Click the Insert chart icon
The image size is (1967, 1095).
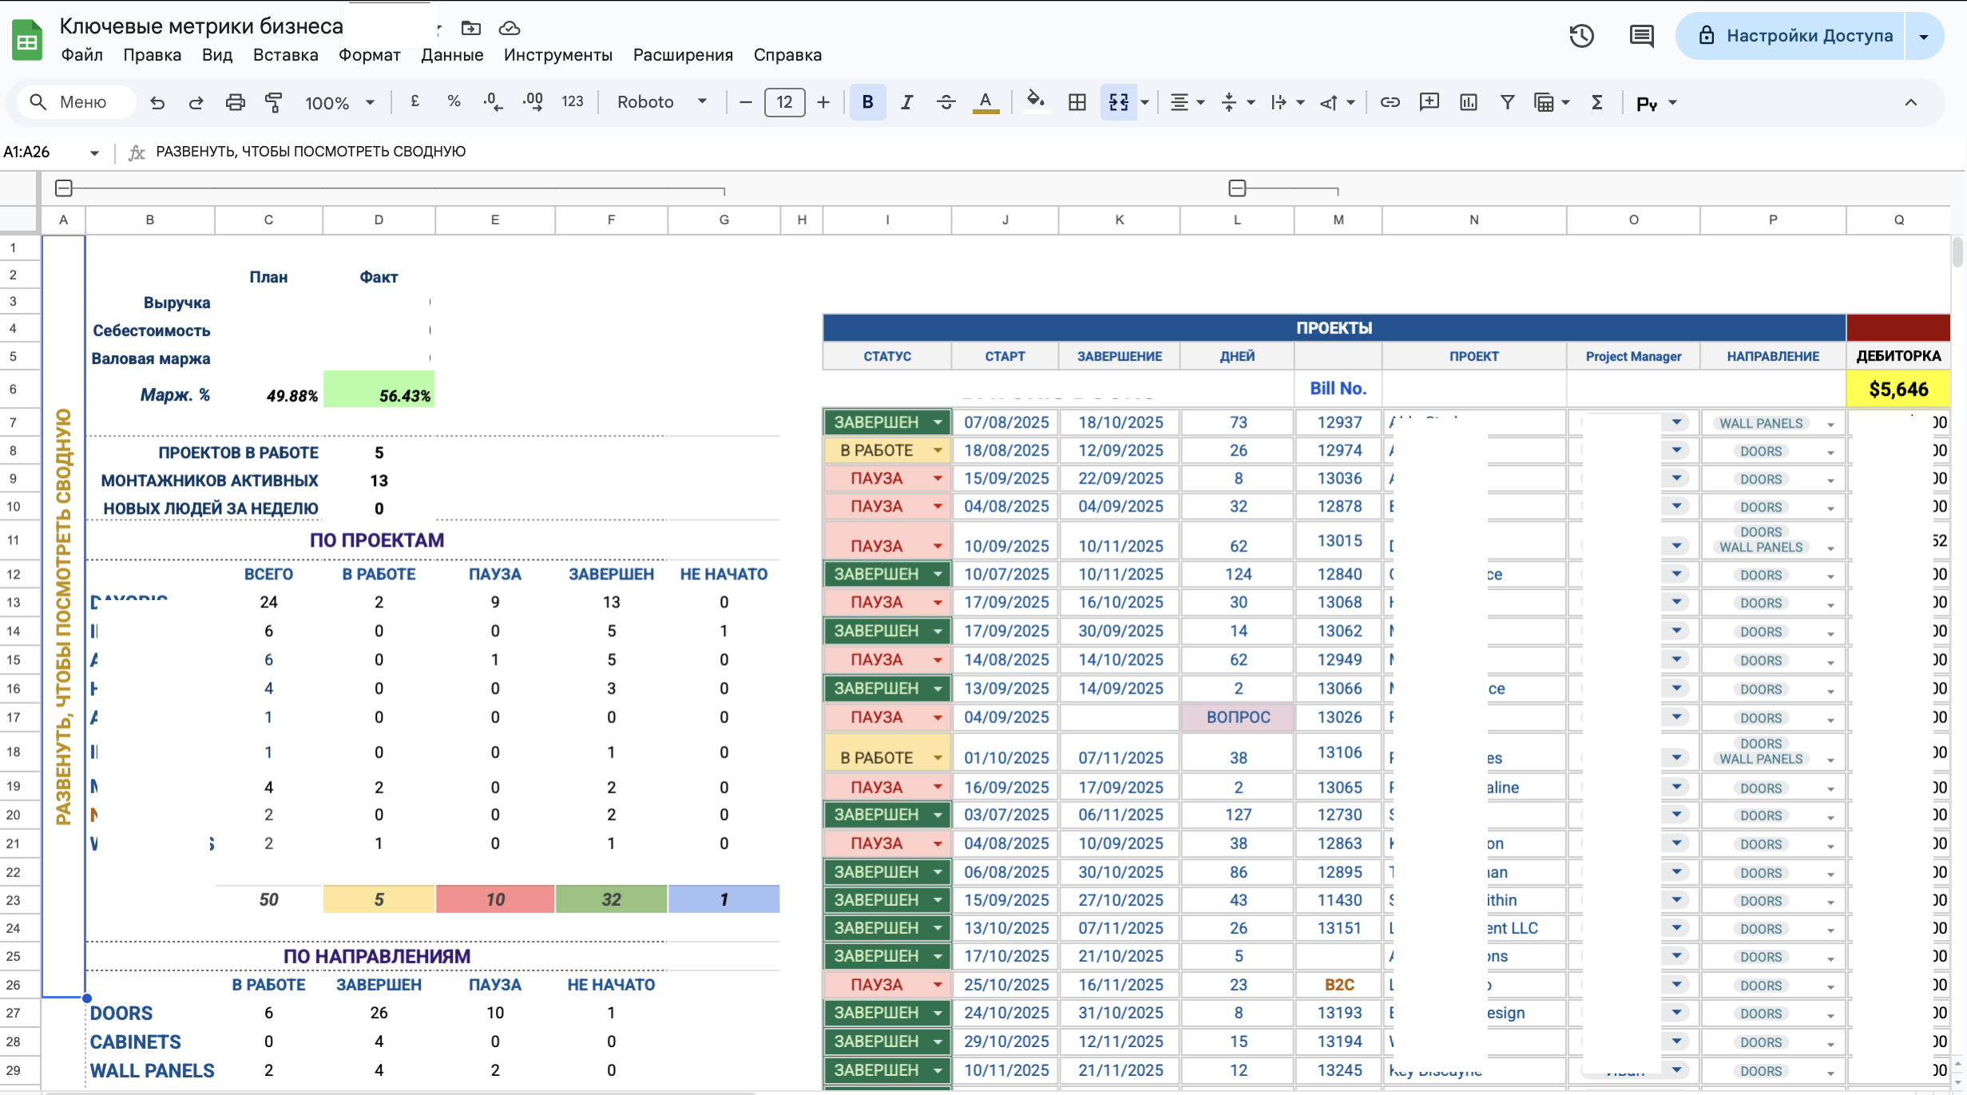pos(1468,102)
